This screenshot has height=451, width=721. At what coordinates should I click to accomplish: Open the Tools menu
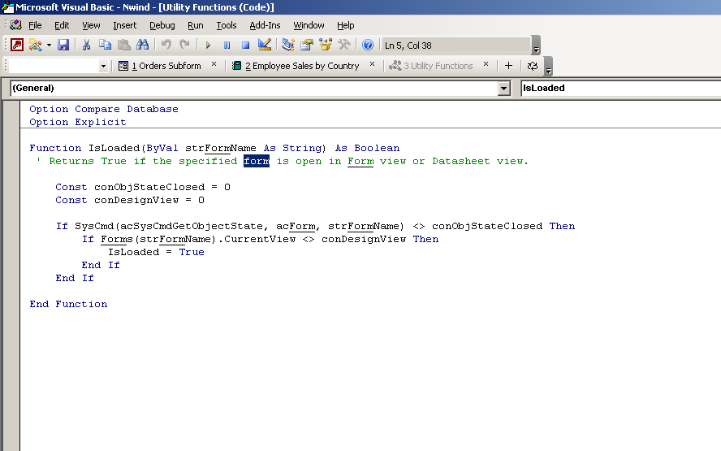(x=227, y=25)
